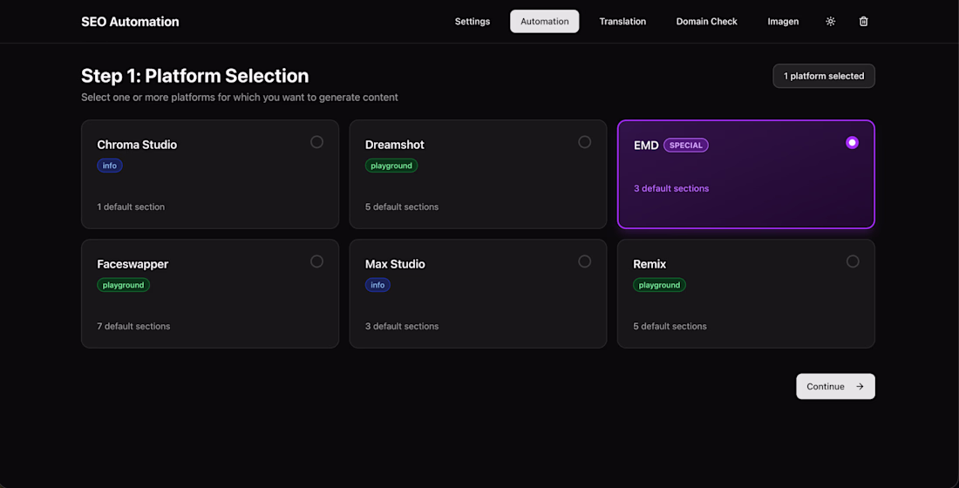Switch to the Translation tab
This screenshot has width=959, height=488.
(x=622, y=22)
